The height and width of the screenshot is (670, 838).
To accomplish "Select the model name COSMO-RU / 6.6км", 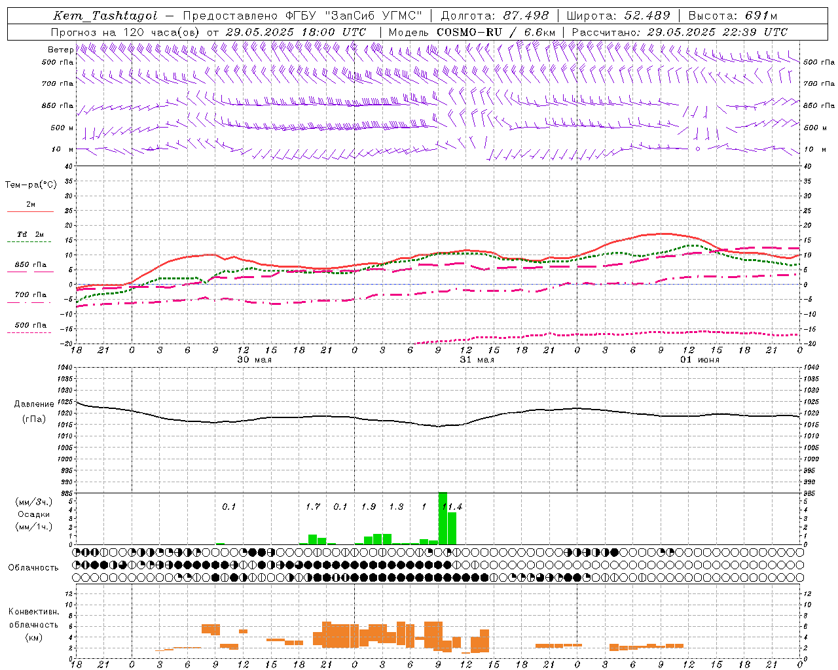I will pyautogui.click(x=496, y=32).
